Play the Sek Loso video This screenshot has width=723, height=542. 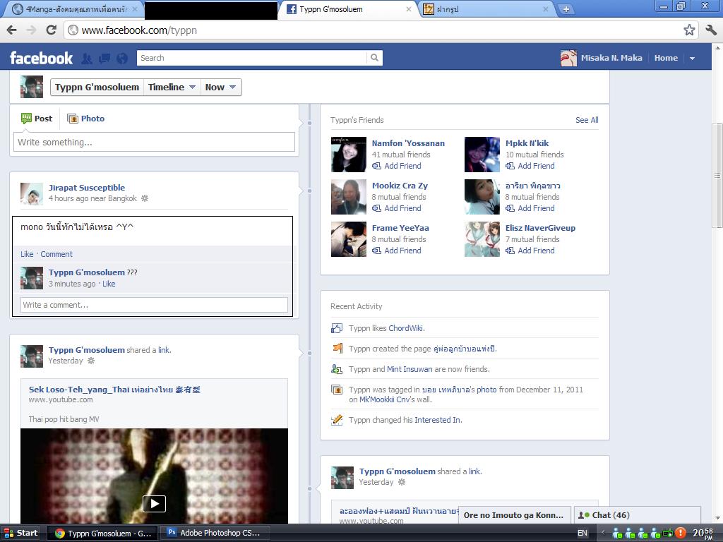pyautogui.click(x=154, y=503)
